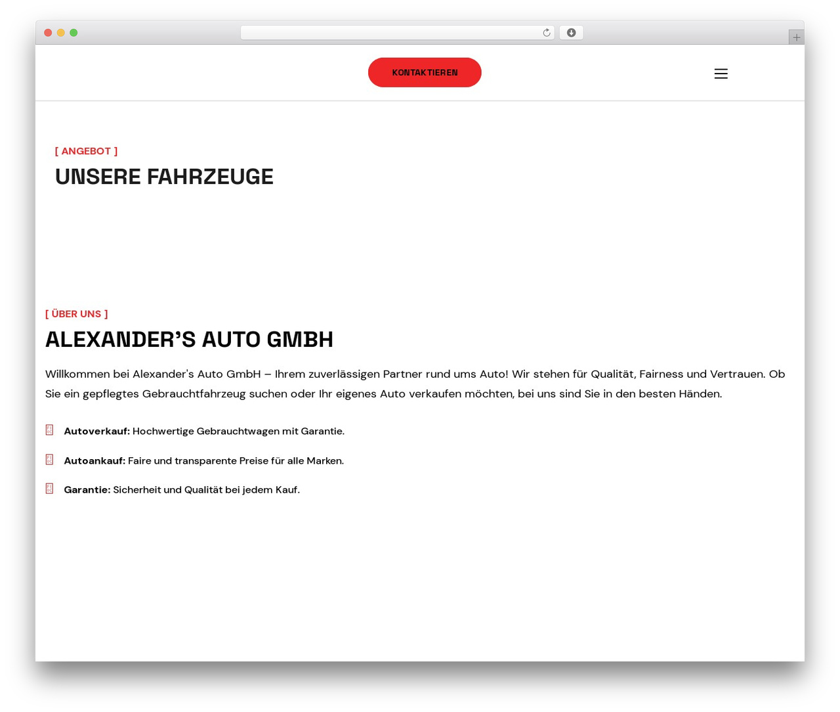Click the [ ANGEBOT ] section label
This screenshot has width=840, height=712.
point(87,151)
